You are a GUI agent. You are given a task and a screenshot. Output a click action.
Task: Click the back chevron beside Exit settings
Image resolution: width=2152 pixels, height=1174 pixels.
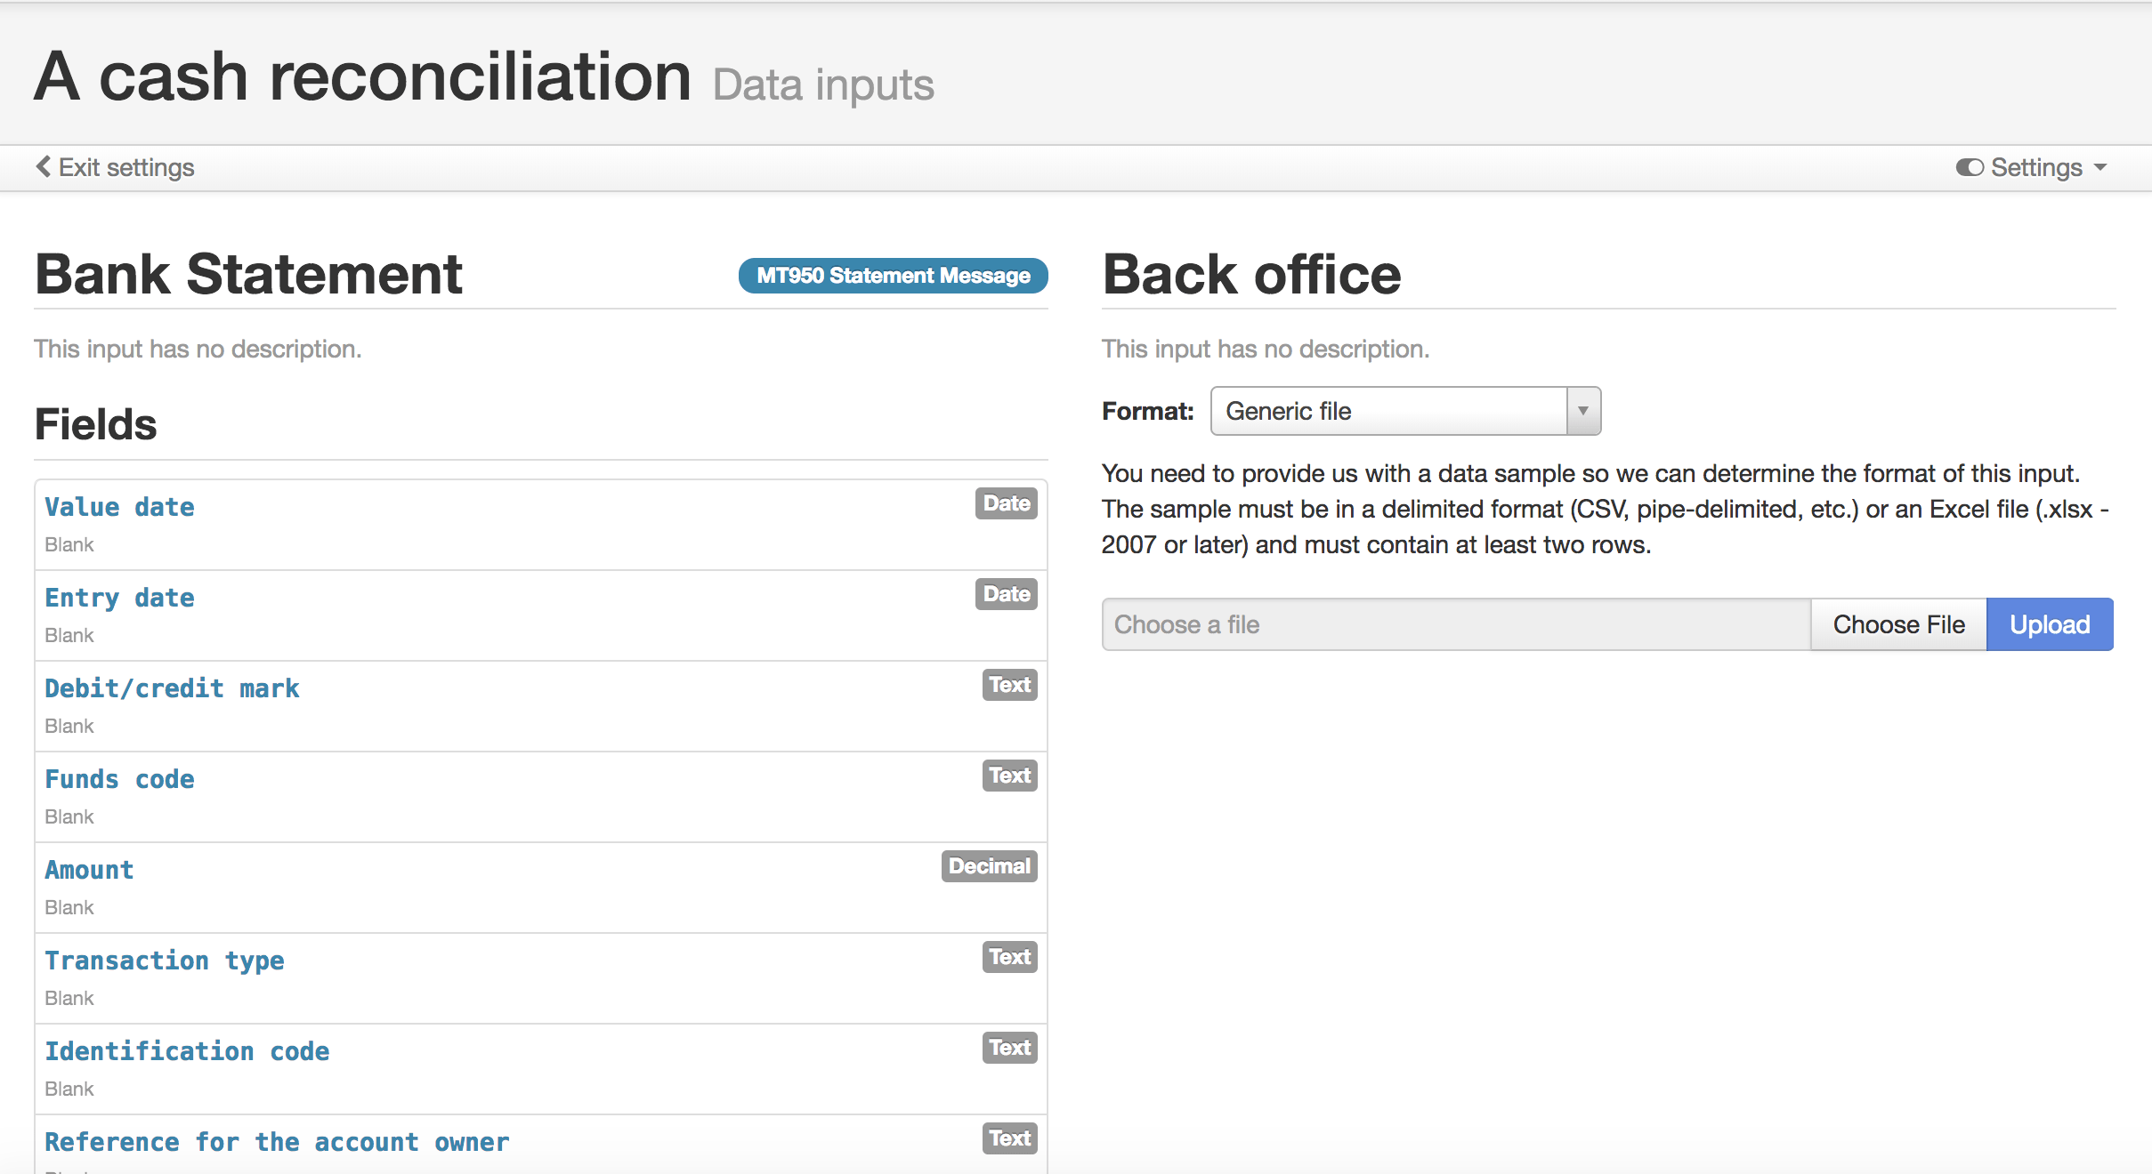pos(43,166)
